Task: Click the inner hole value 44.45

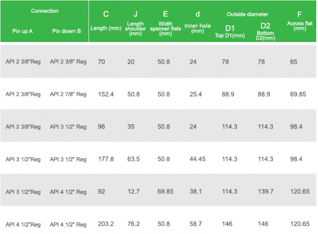Action: click(198, 159)
